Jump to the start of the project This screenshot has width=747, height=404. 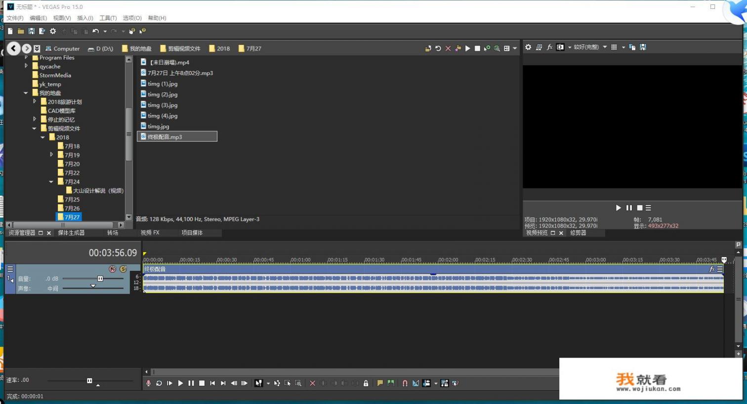(x=212, y=383)
